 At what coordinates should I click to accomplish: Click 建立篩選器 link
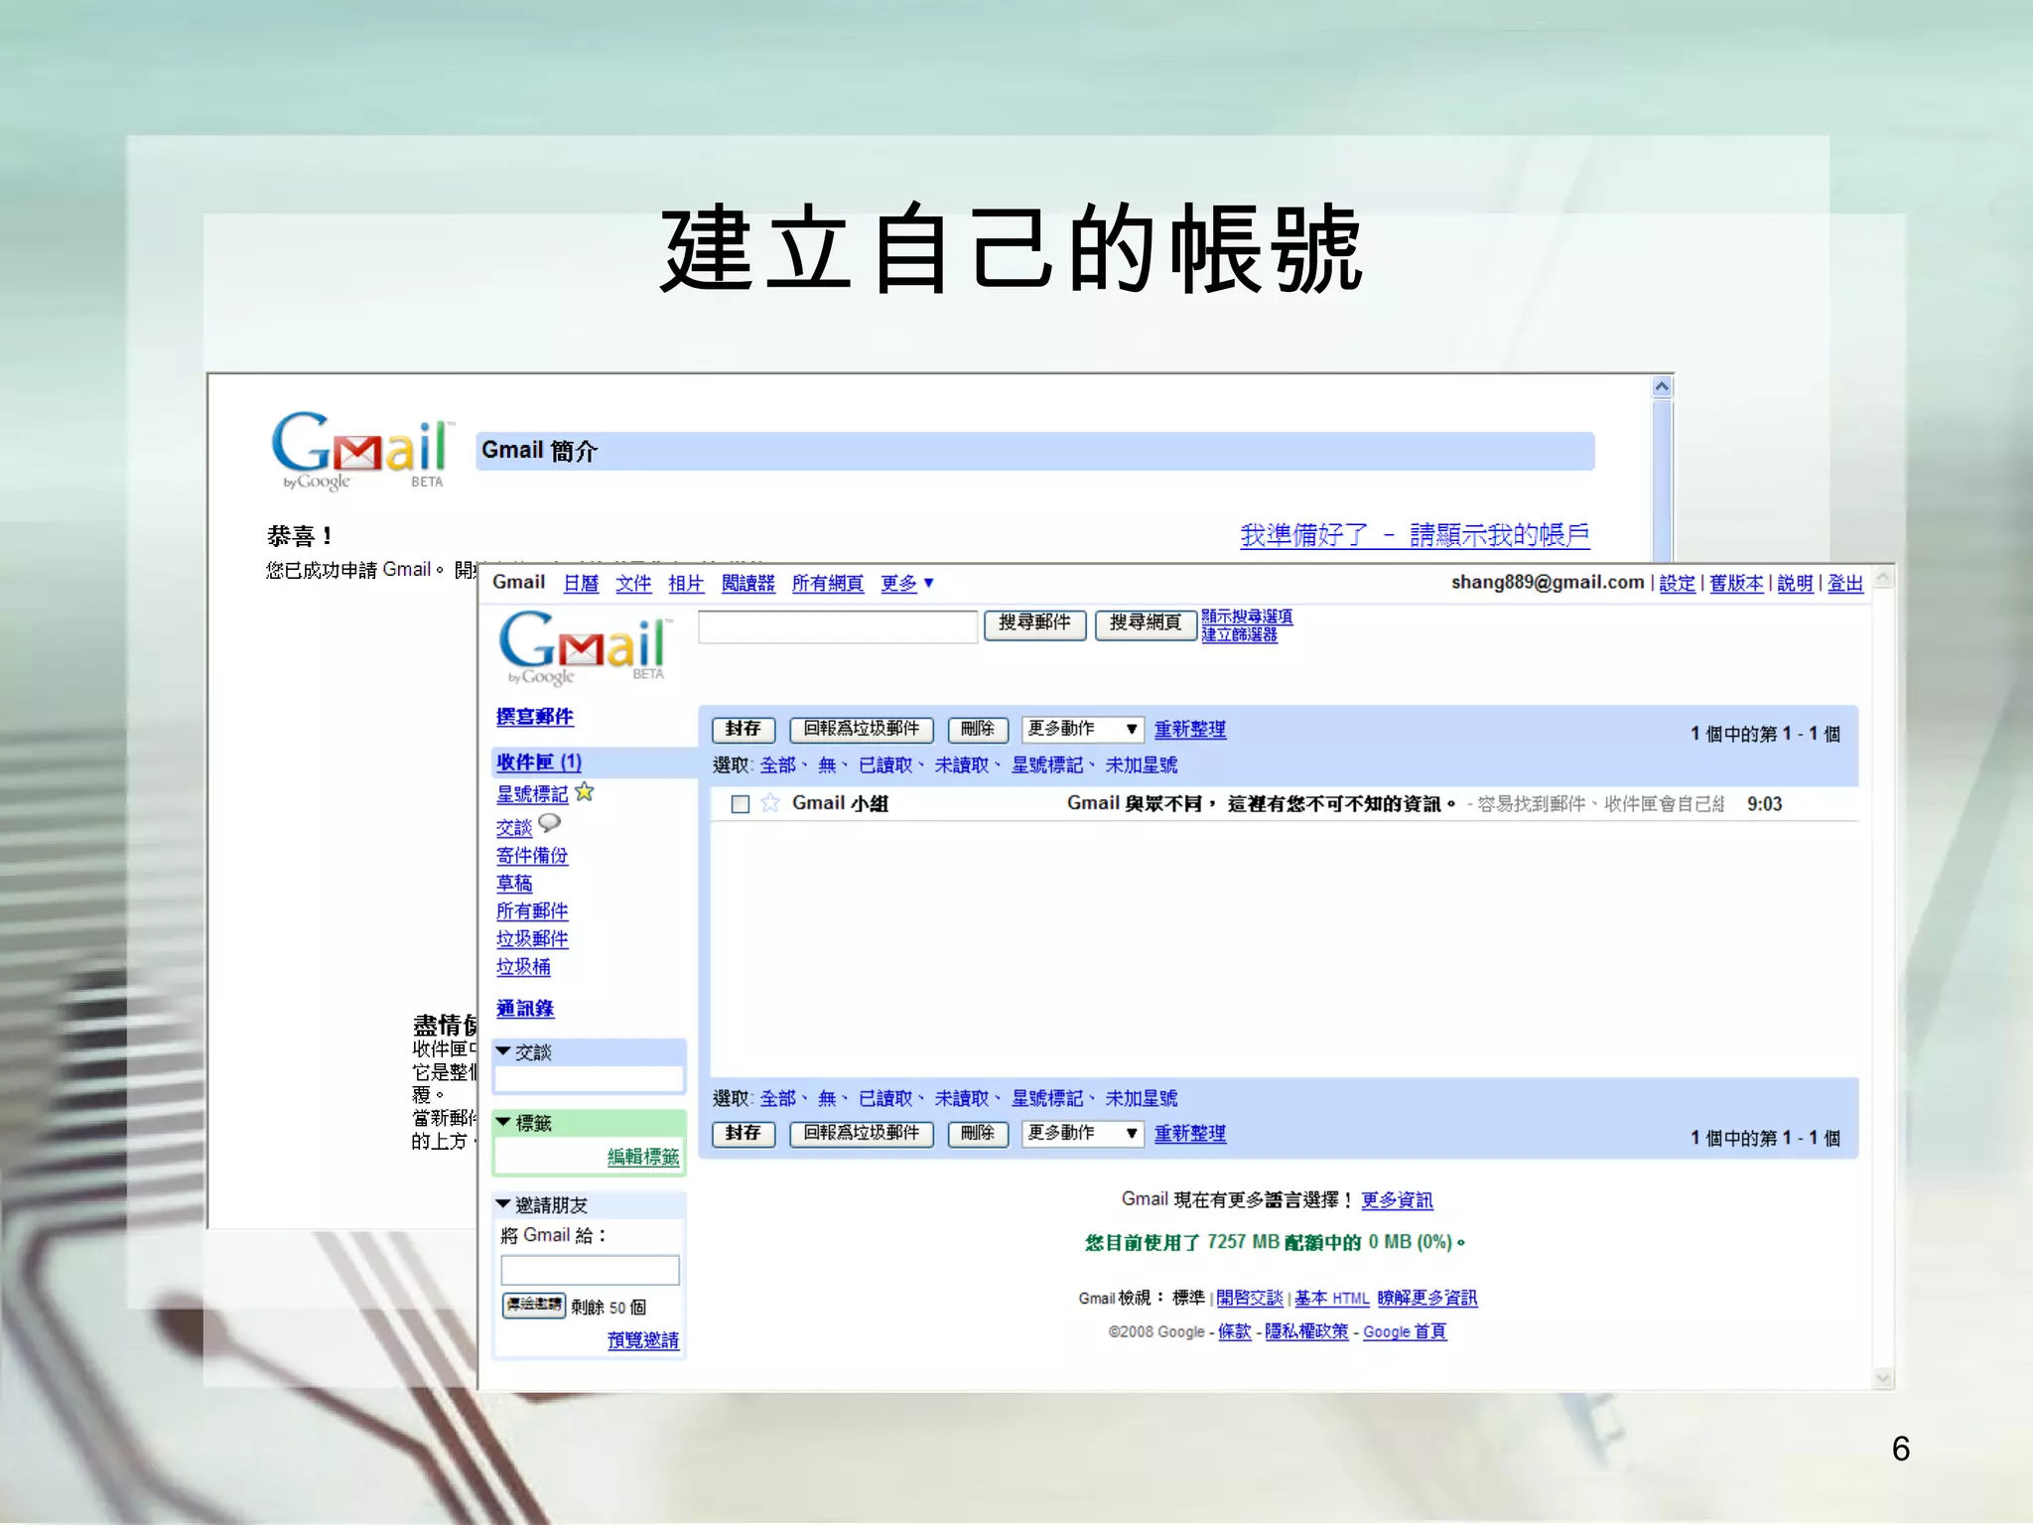pos(1239,634)
